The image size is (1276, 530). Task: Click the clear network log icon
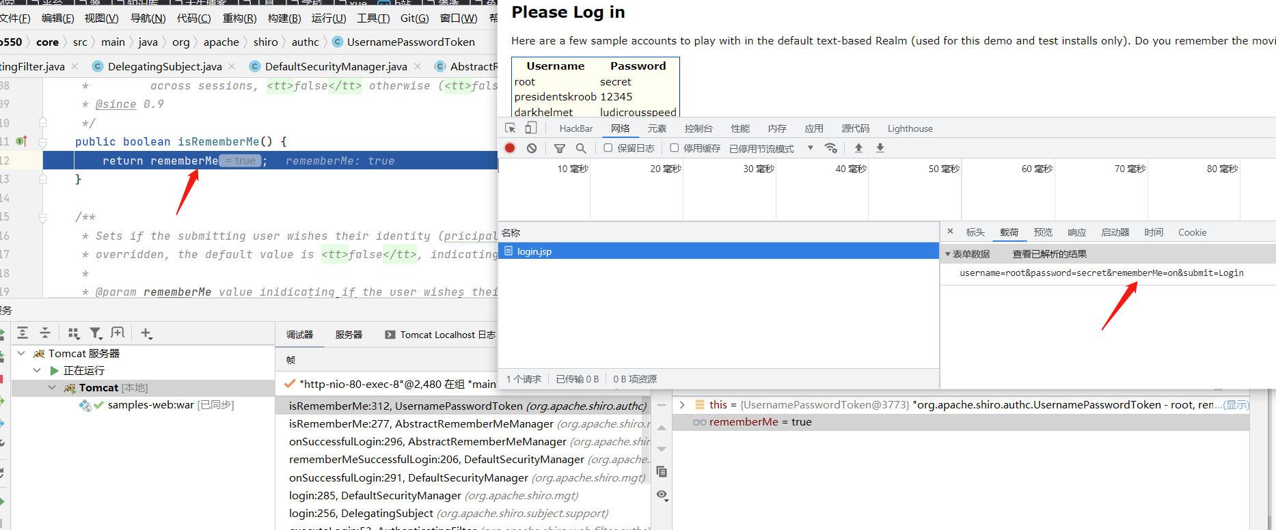[x=532, y=148]
